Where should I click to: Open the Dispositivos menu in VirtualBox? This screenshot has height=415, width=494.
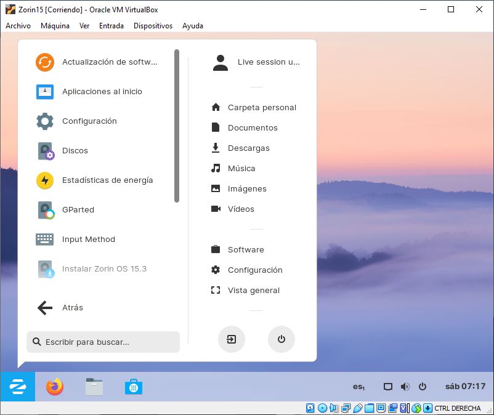153,26
